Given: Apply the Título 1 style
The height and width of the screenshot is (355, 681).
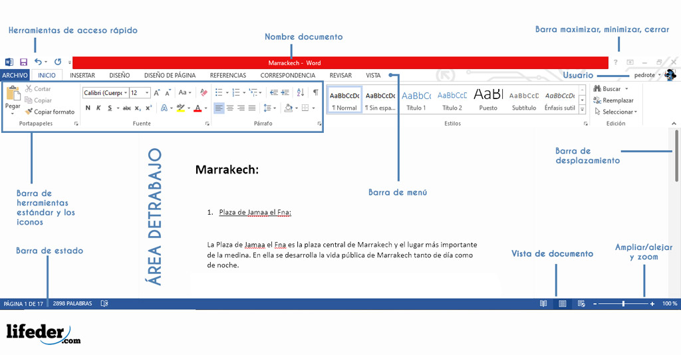Looking at the screenshot, I should coord(416,100).
